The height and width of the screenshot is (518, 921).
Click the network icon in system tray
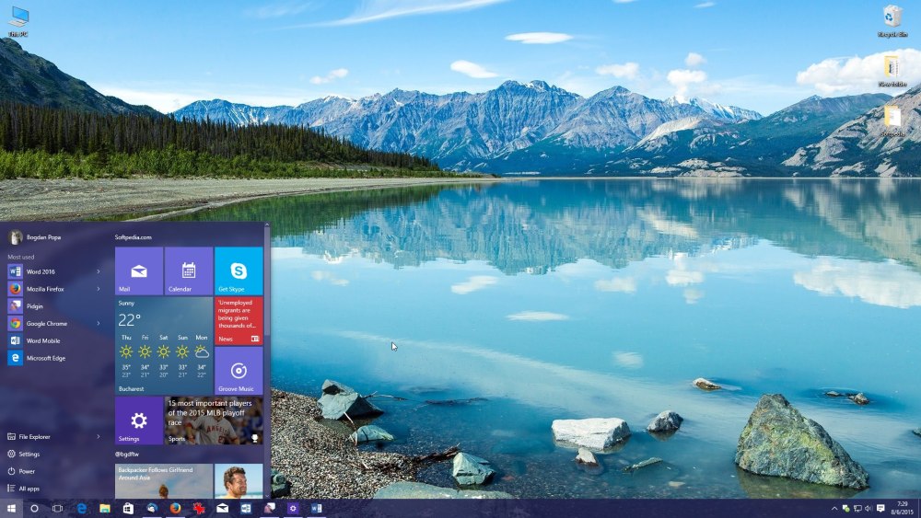[x=857, y=509]
